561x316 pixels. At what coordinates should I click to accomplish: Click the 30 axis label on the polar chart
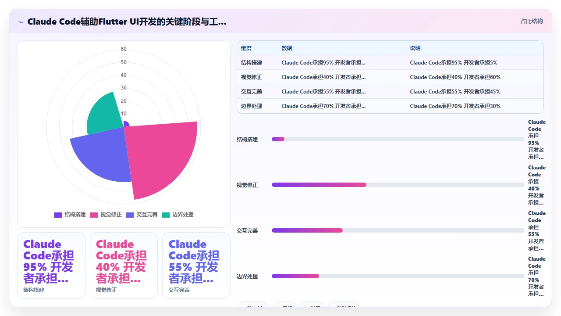124,88
